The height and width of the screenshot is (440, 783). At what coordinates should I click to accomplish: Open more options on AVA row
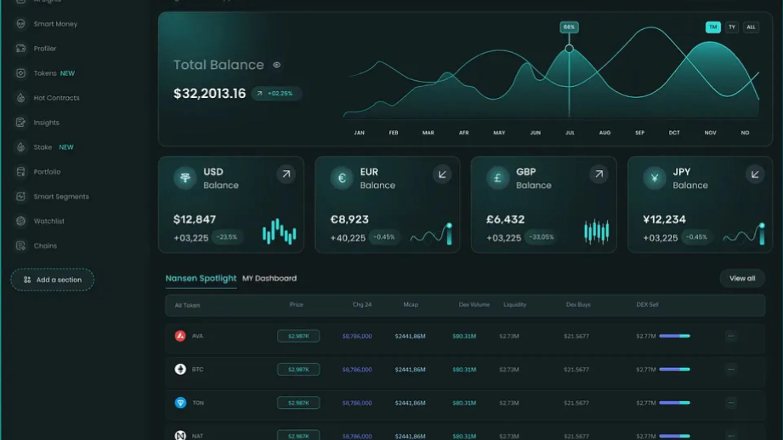731,336
